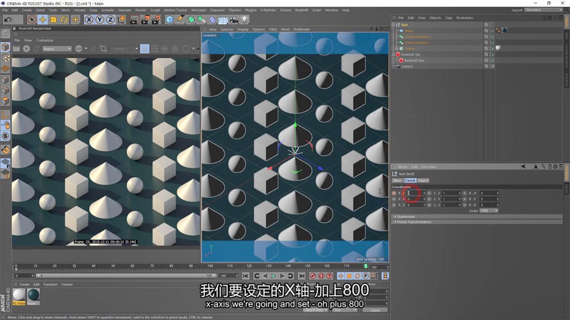The image size is (570, 320).
Task: Open the rotation Order HPB dropdown
Action: pyautogui.click(x=489, y=211)
